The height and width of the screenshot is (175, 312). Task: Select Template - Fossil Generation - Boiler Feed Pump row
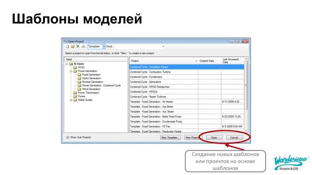coord(187,117)
